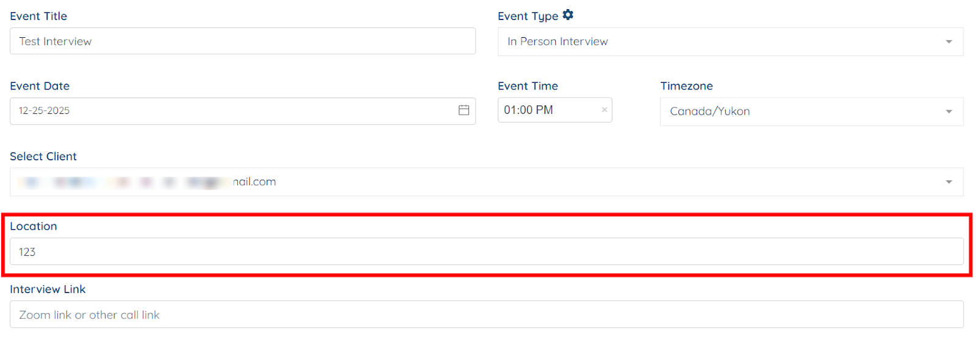Clear the Event Time value

click(604, 110)
